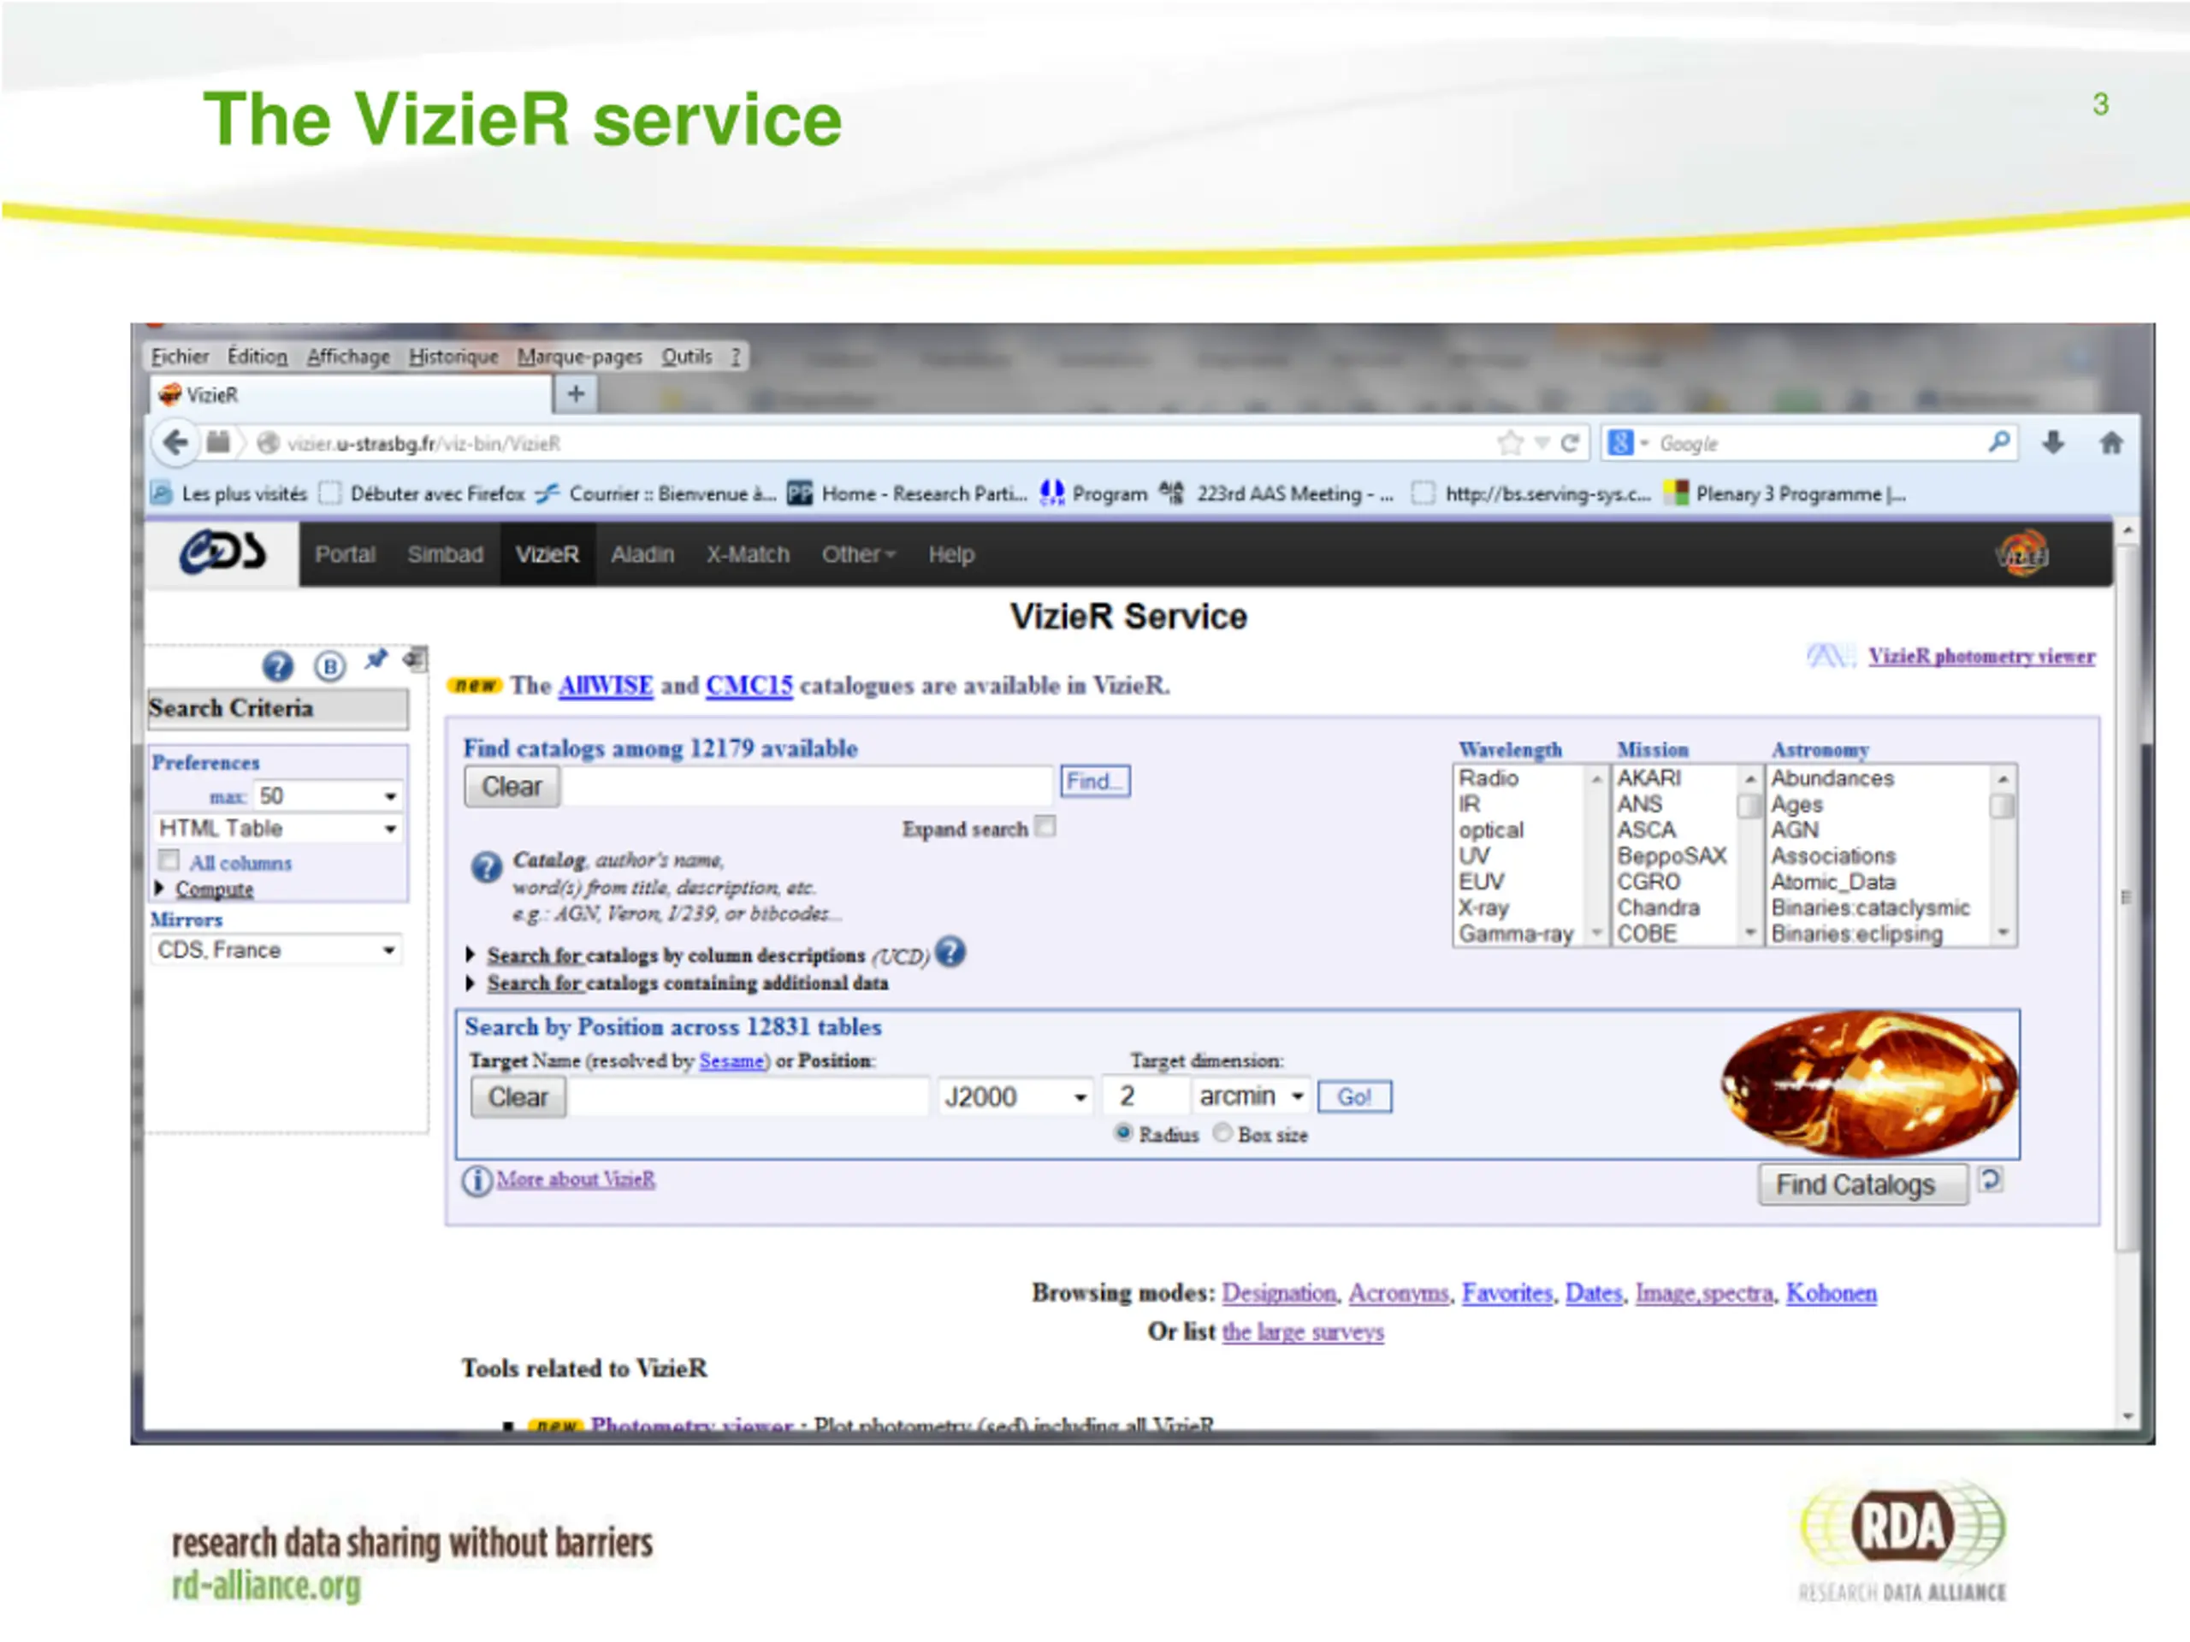Click the Google search magnifier icon
This screenshot has width=2190, height=1642.
click(1999, 441)
